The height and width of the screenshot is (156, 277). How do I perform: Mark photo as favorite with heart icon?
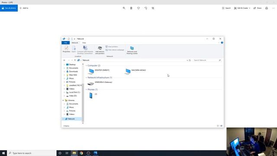(x=138, y=8)
